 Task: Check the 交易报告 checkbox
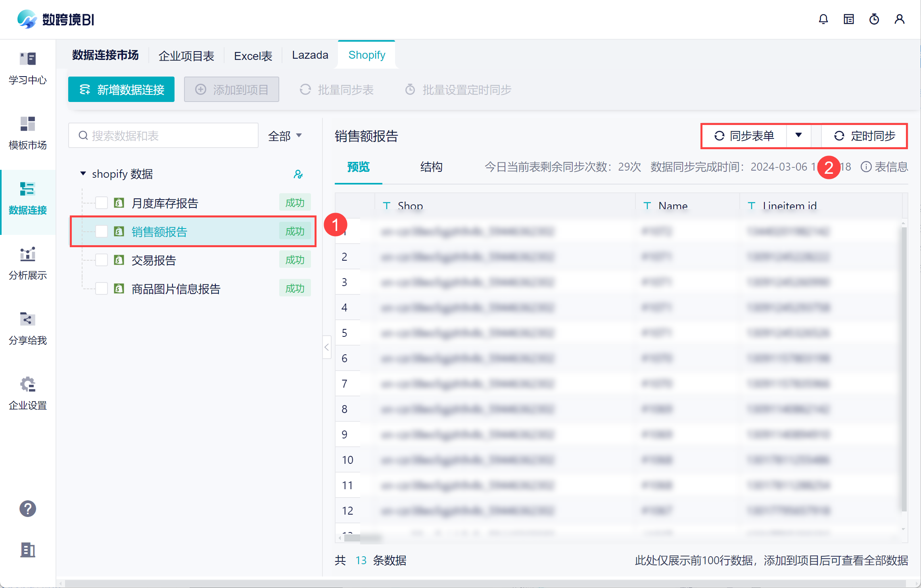click(102, 260)
